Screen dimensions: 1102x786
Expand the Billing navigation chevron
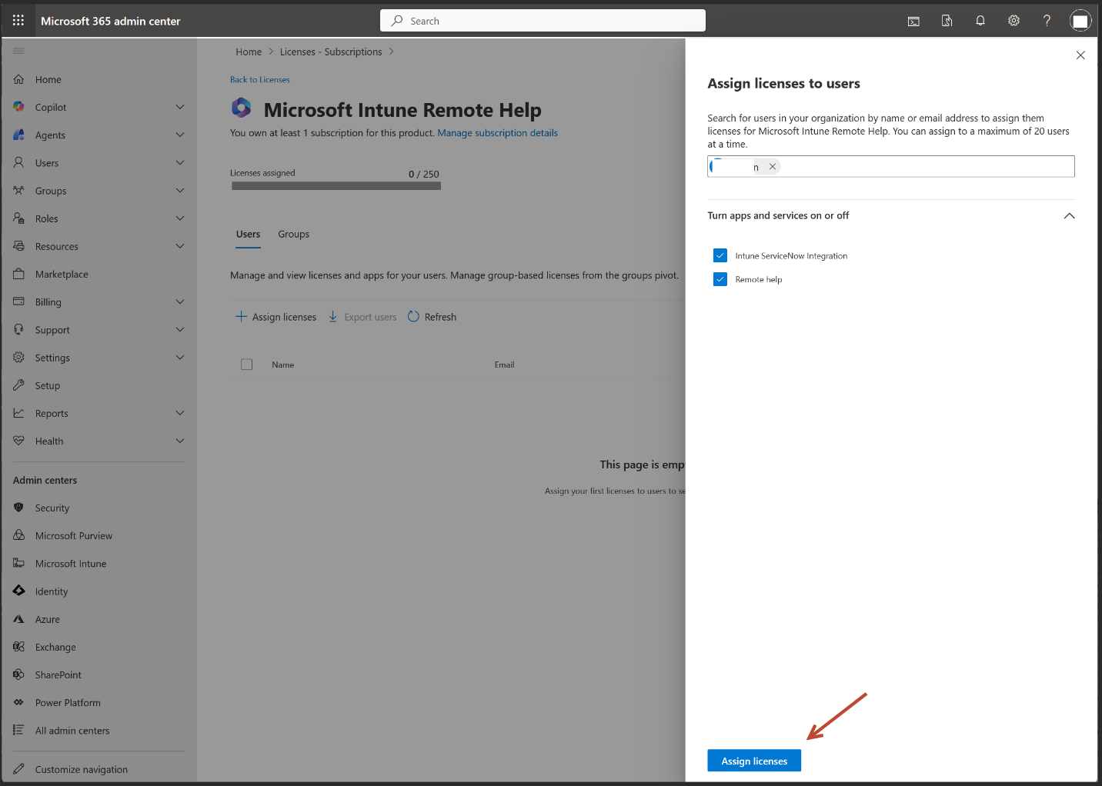coord(180,302)
